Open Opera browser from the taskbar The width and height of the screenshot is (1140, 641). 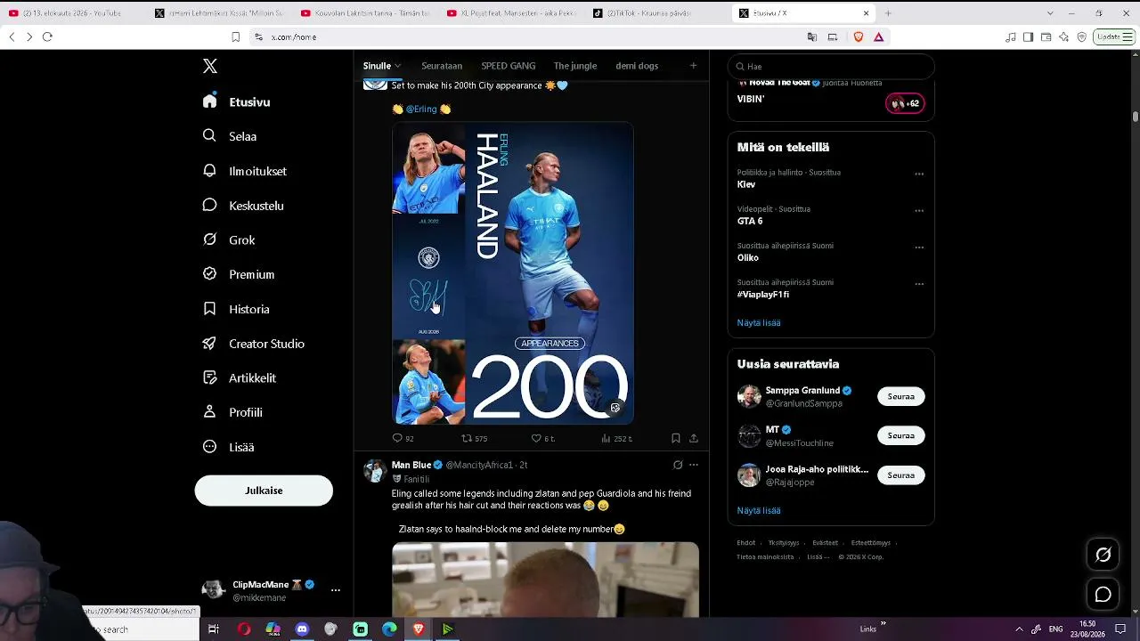(244, 629)
